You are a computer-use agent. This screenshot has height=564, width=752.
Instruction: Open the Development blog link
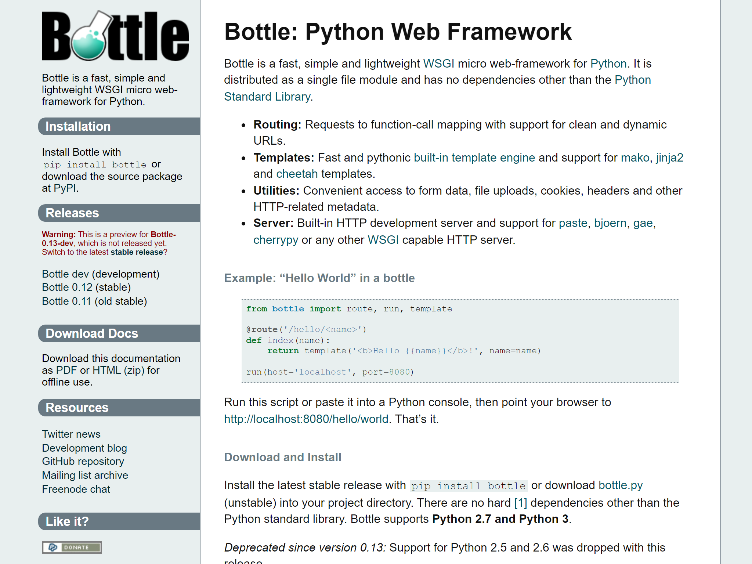pyautogui.click(x=84, y=448)
